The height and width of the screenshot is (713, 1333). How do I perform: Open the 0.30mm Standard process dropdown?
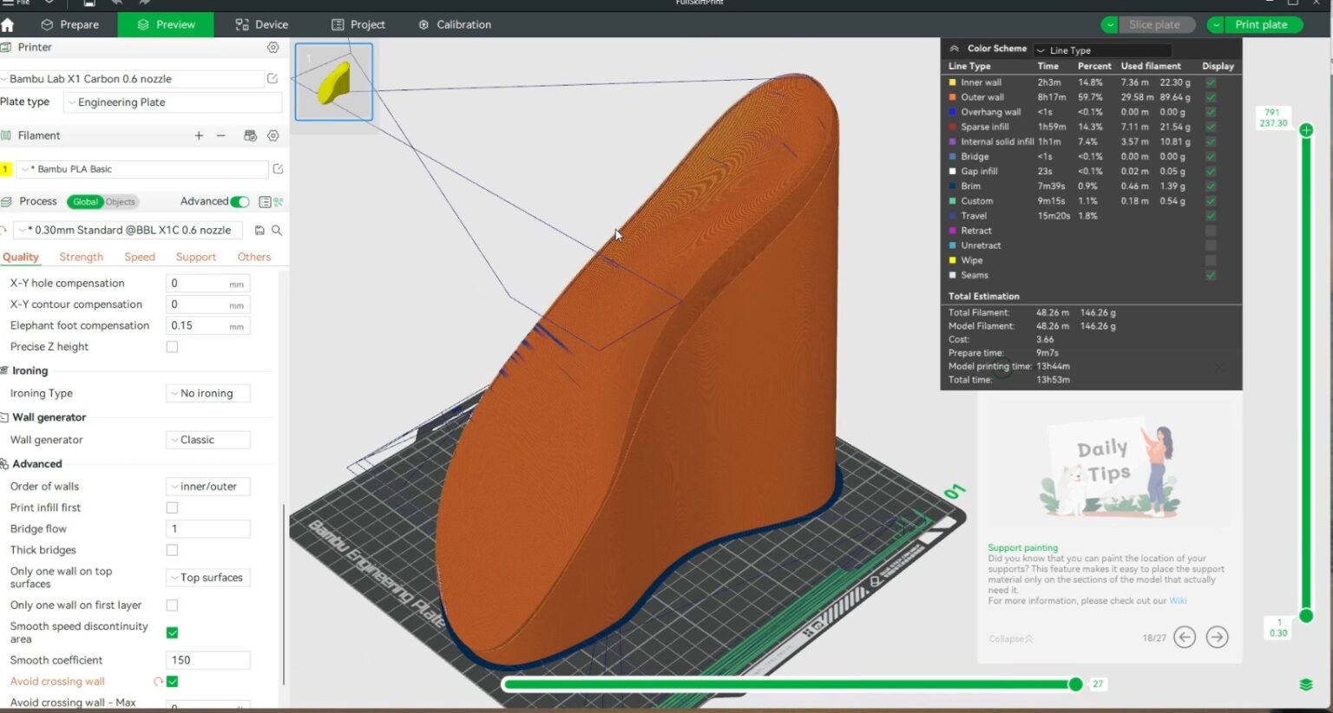tap(130, 231)
